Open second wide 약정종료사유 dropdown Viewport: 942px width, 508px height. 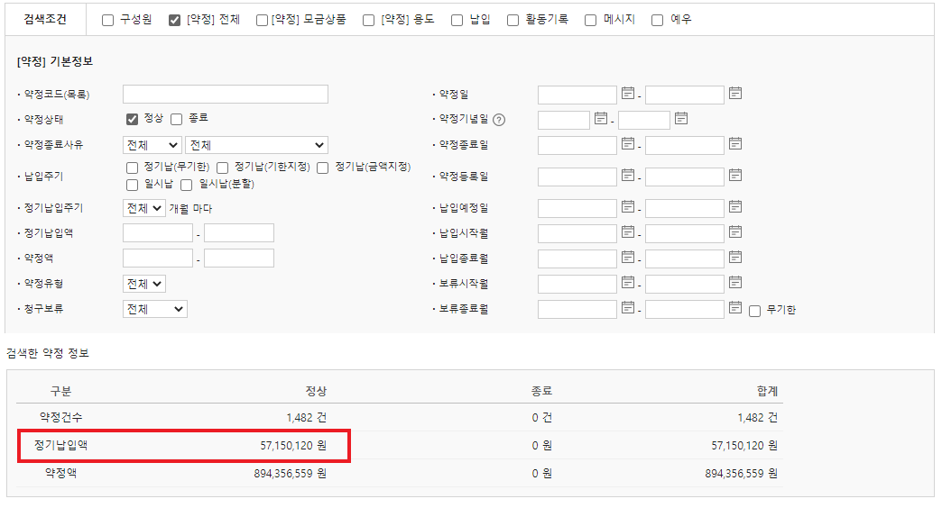click(256, 145)
